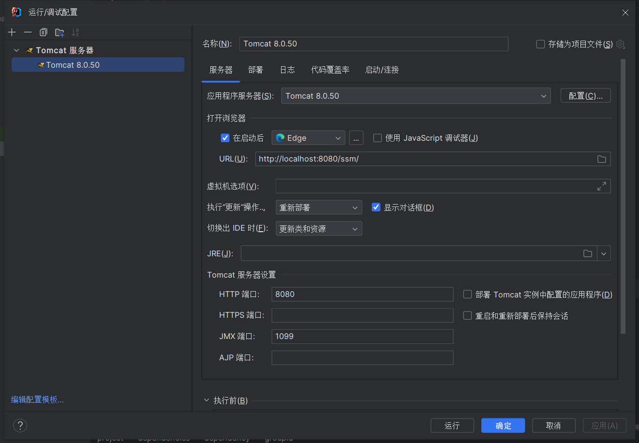Image resolution: width=639 pixels, height=443 pixels.
Task: Enable 存储为项目文件 checkbox
Action: (x=540, y=44)
